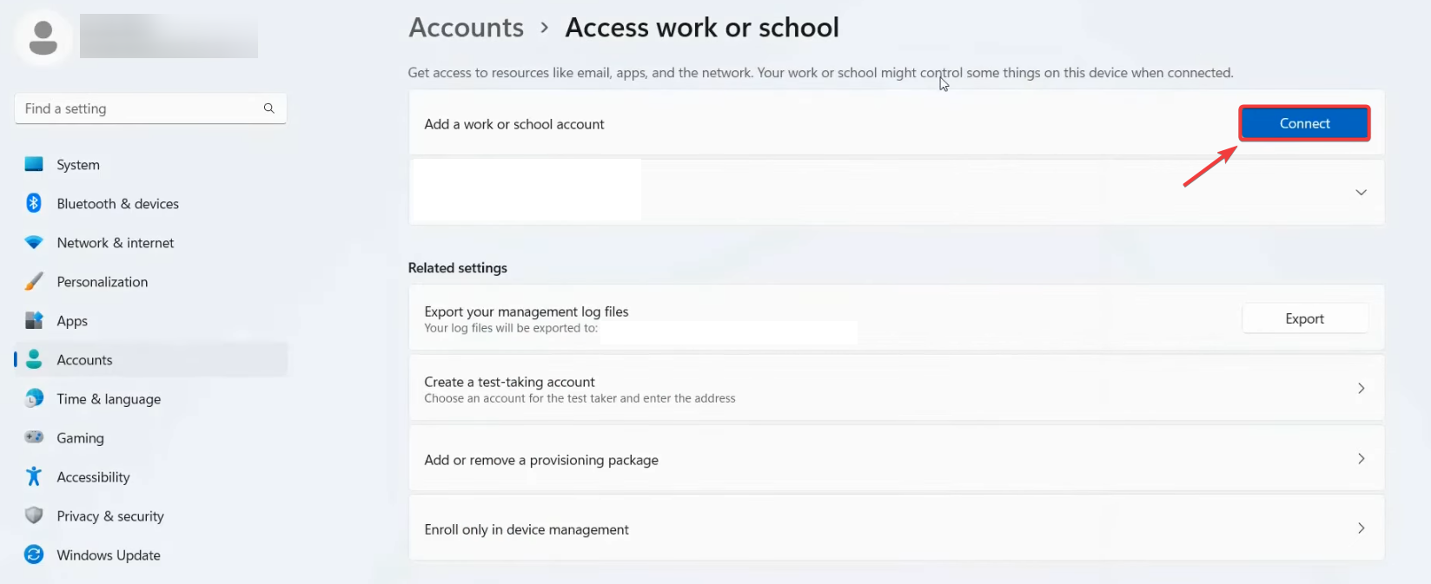This screenshot has height=584, width=1431.
Task: Select the Network & internet wifi icon
Action: coord(34,242)
